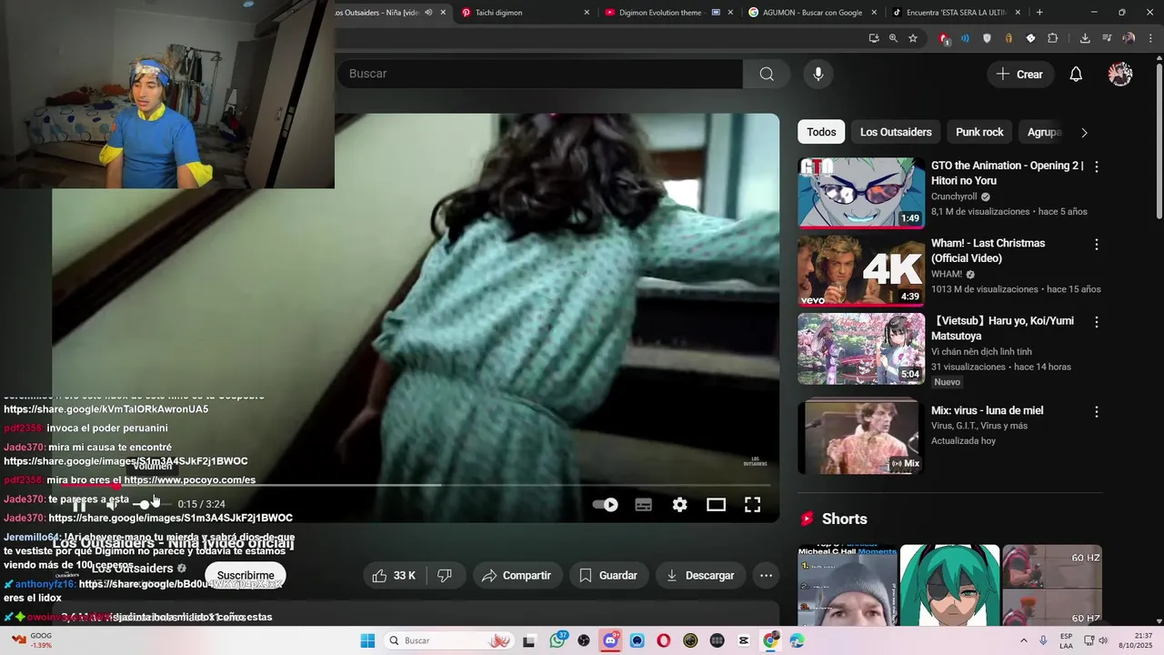Click the install app icon in address bar
The image size is (1164, 655).
coord(874,38)
